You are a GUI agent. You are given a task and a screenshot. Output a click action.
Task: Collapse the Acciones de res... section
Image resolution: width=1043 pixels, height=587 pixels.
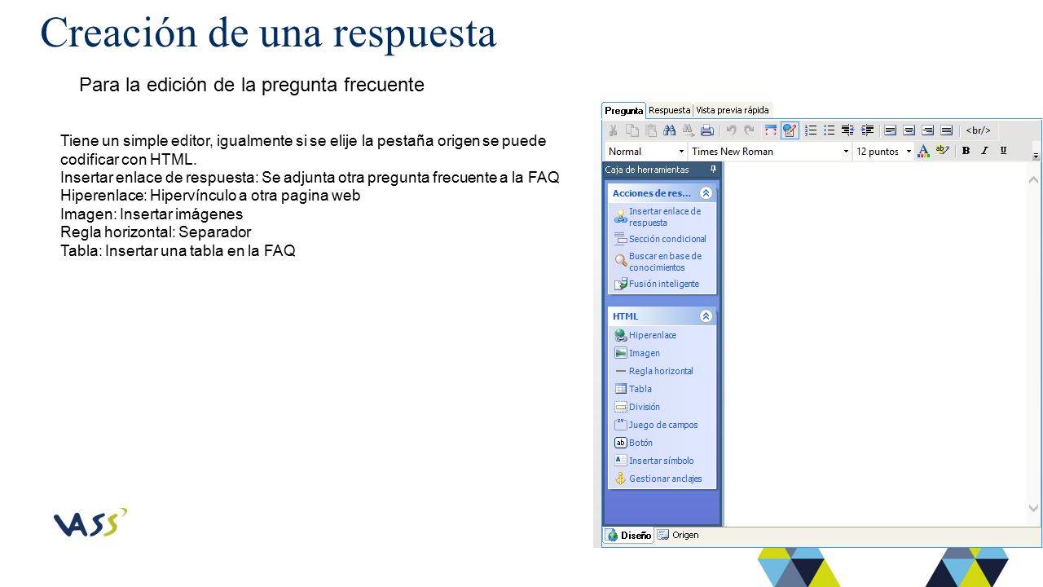(x=706, y=193)
